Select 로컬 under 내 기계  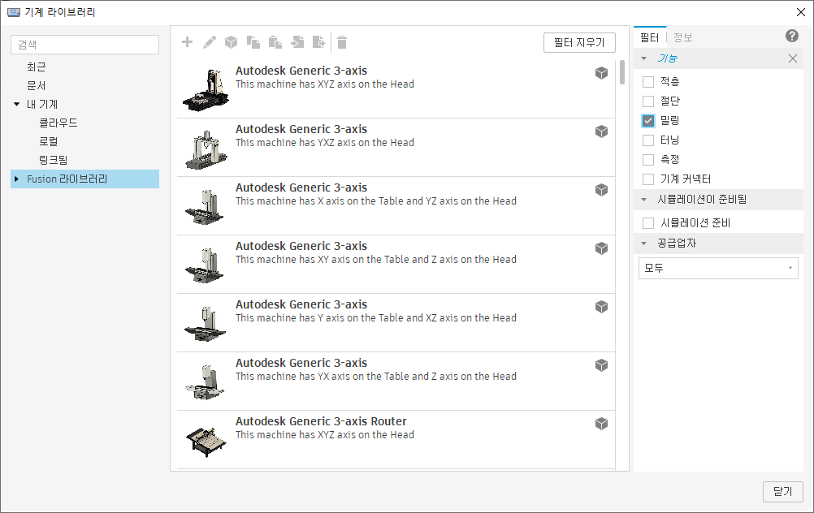(48, 141)
